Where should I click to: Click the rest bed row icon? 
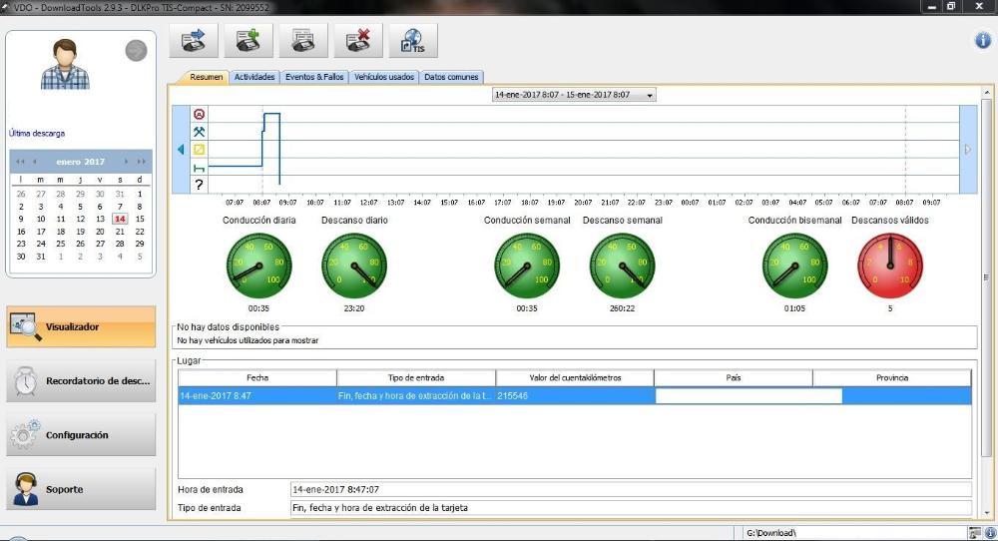click(x=200, y=168)
